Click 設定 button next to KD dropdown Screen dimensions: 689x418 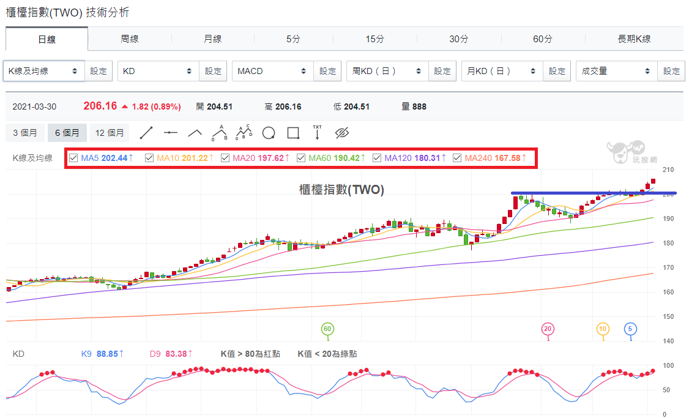pyautogui.click(x=213, y=71)
